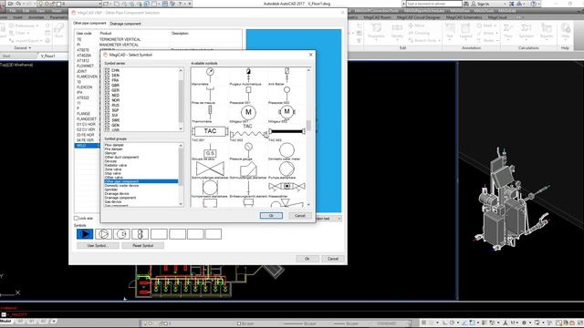The height and width of the screenshot is (328, 584).
Task: Select the Wasserzähler symbol
Action: pos(287,189)
